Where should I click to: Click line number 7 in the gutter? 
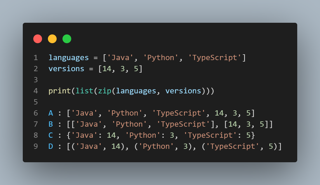[36, 124]
